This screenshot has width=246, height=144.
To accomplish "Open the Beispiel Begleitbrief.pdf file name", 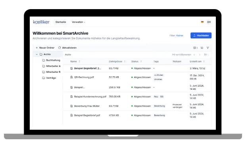I will tap(87, 115).
